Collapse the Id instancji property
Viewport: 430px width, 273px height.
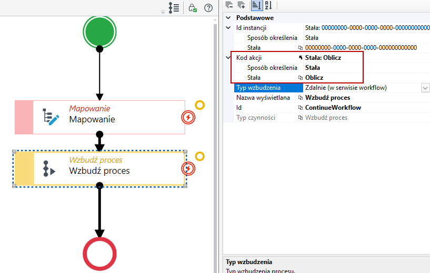(228, 28)
